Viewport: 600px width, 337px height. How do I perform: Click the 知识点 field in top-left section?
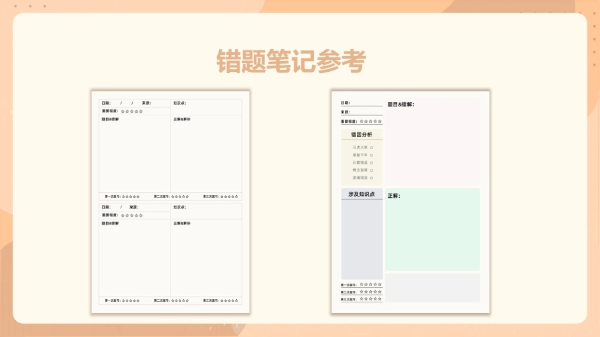point(206,107)
